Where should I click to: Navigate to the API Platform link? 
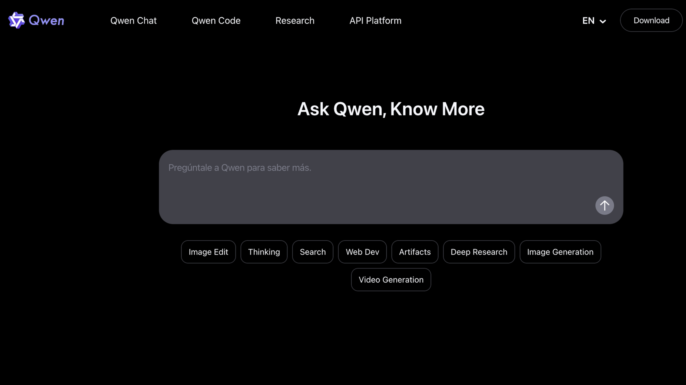[375, 21]
